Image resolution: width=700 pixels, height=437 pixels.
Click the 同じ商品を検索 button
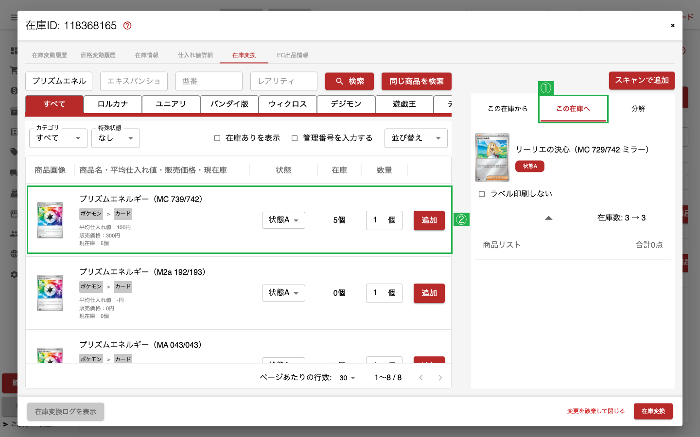point(417,82)
